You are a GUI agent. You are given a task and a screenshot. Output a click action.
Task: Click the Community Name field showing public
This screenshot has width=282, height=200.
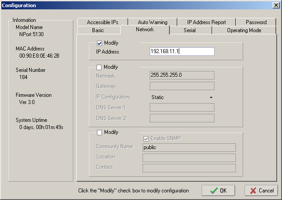pyautogui.click(x=189, y=147)
